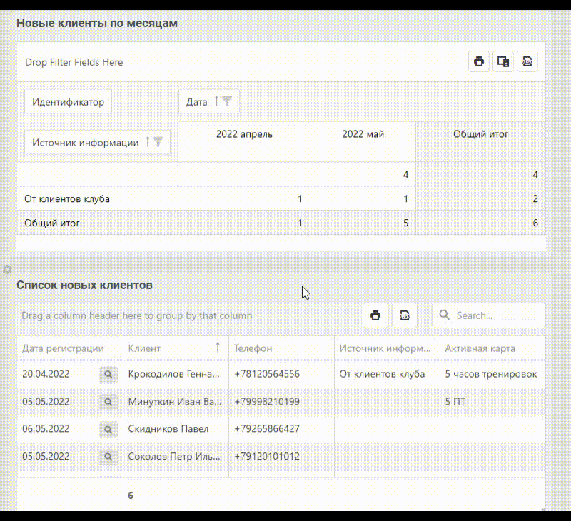The image size is (571, 521).
Task: Select the Общий итог pivot row header
Action: click(x=97, y=223)
